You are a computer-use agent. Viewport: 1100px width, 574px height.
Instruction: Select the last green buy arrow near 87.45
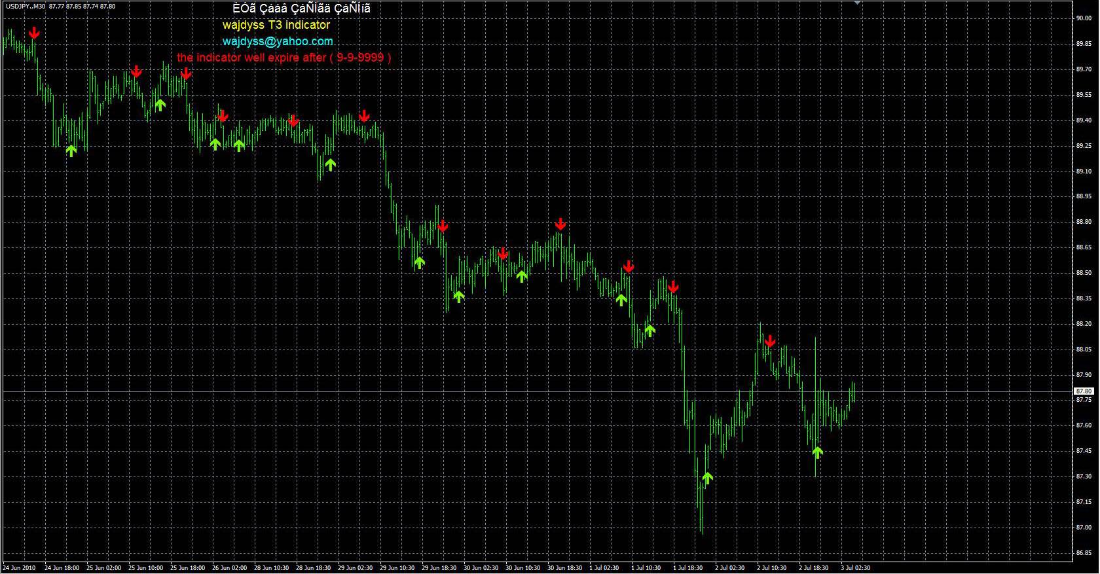coord(817,452)
